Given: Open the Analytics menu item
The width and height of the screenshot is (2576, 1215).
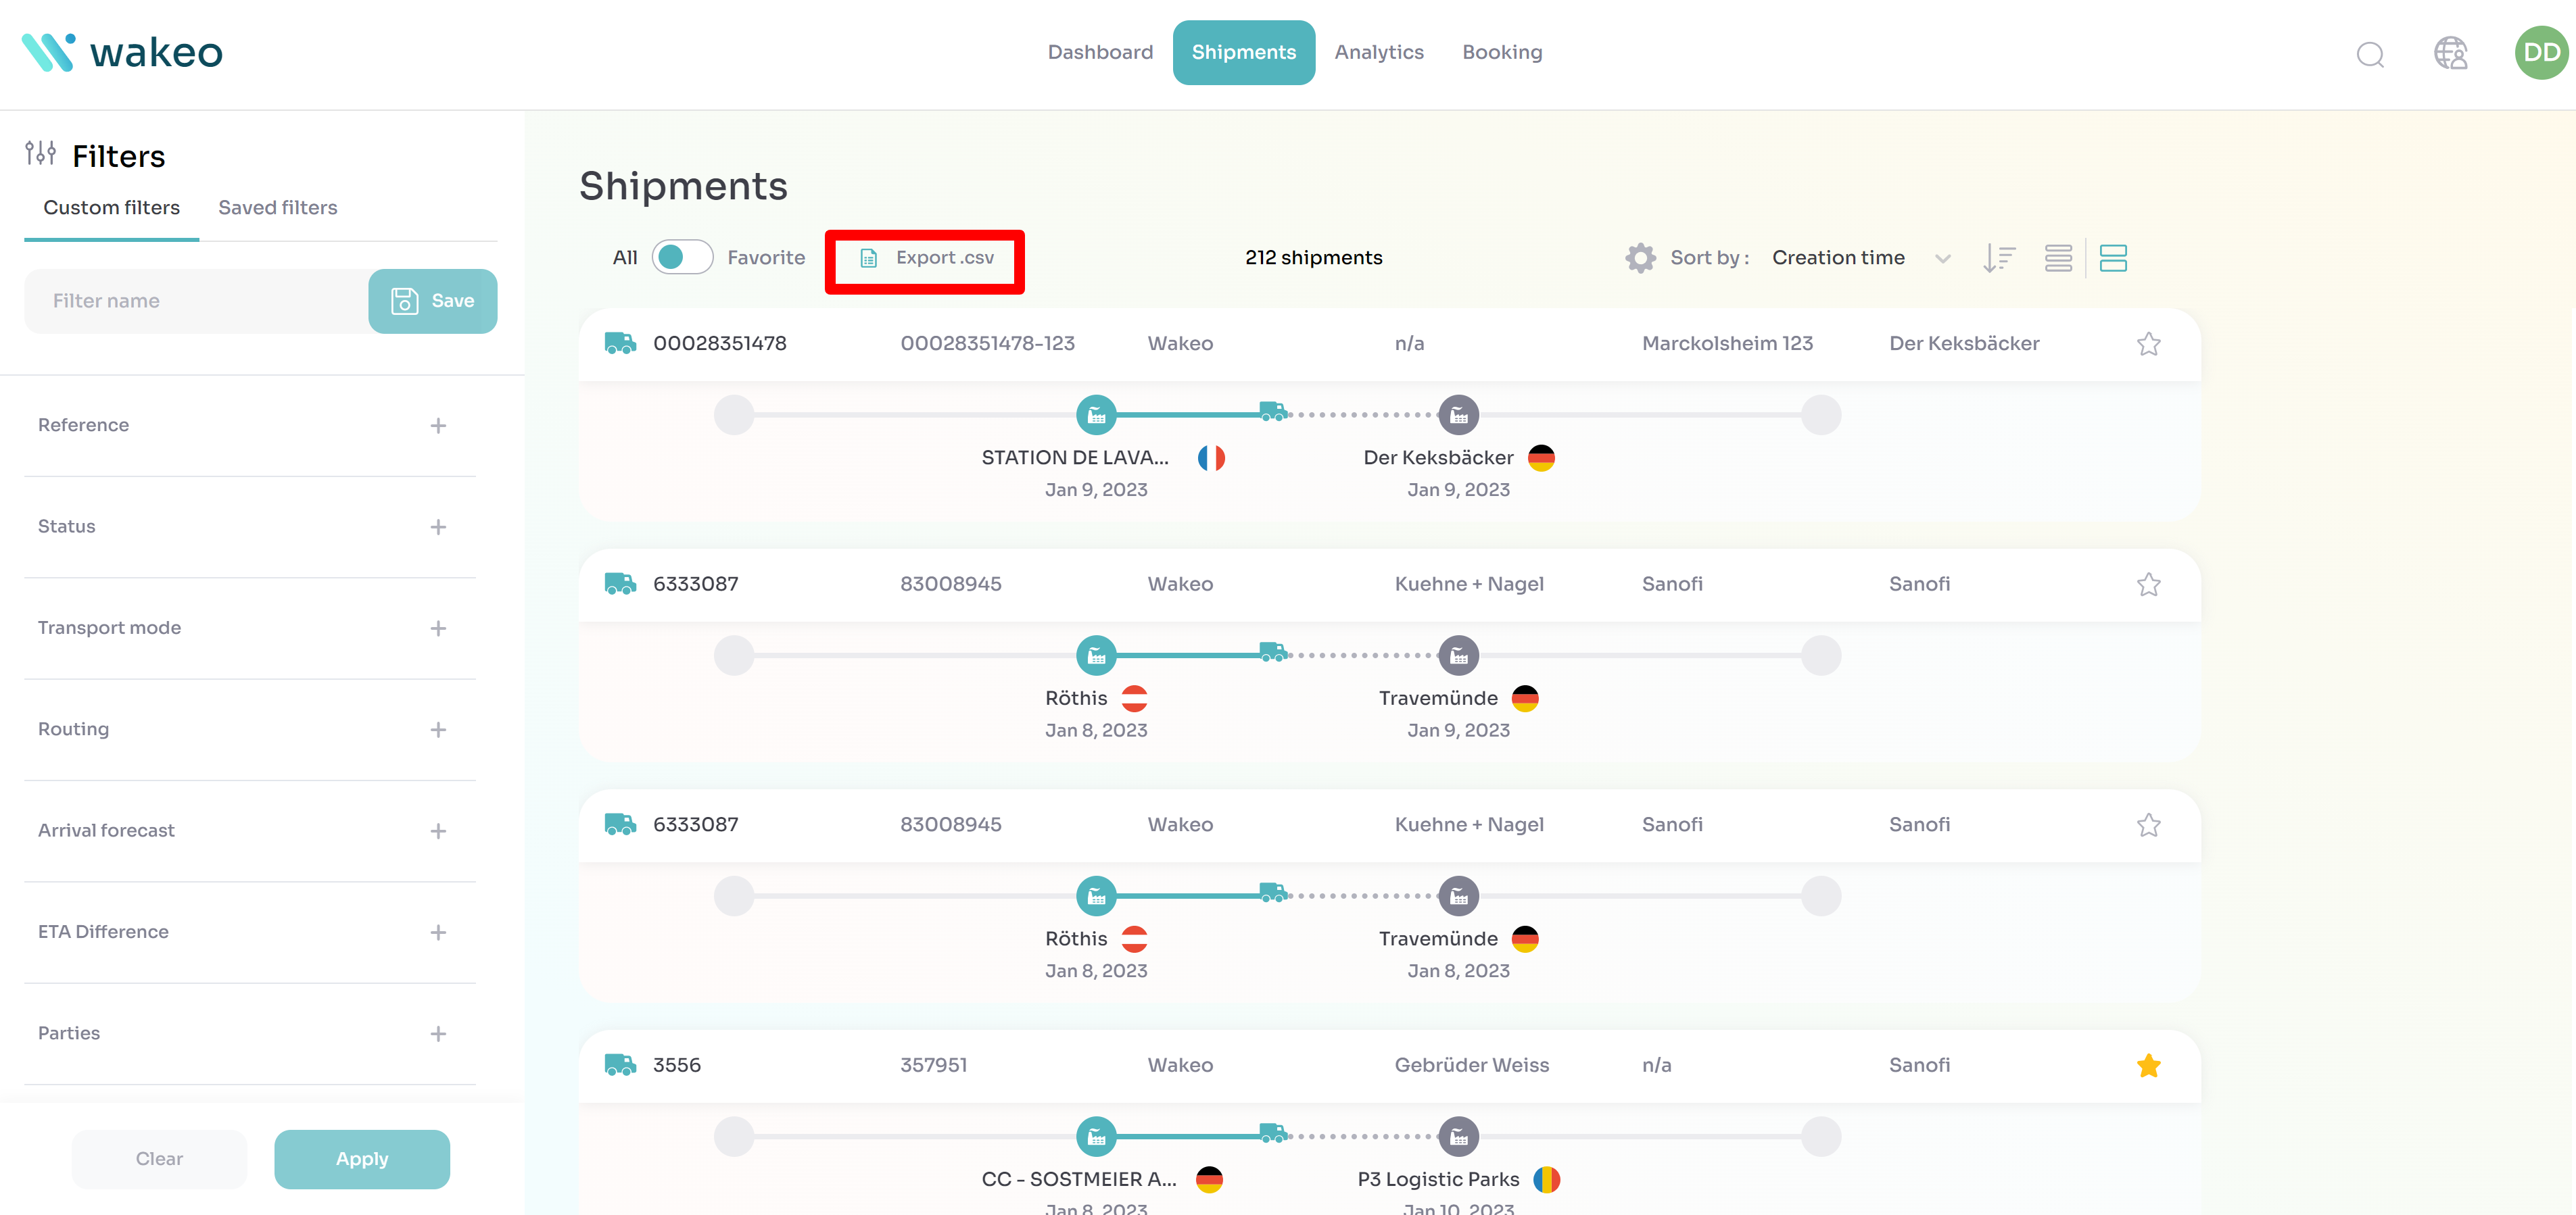Looking at the screenshot, I should [x=1378, y=52].
